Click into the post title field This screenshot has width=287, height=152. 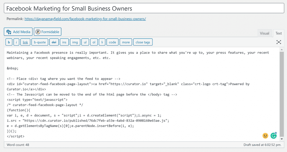(x=144, y=8)
